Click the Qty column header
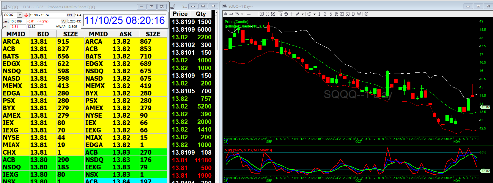Screen dimensions: 493x183 [201, 14]
